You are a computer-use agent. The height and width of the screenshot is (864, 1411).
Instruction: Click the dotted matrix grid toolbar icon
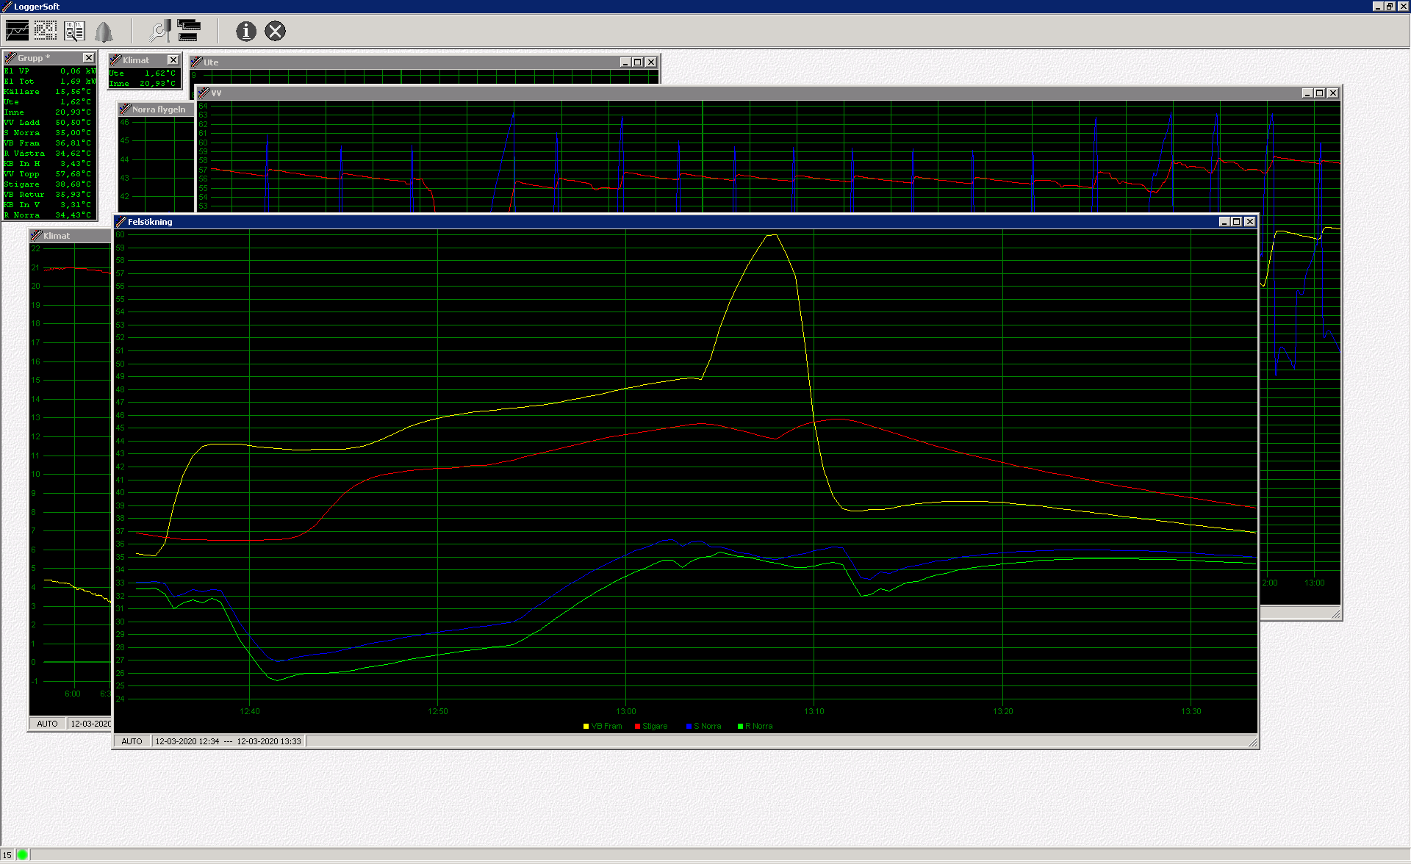point(46,31)
